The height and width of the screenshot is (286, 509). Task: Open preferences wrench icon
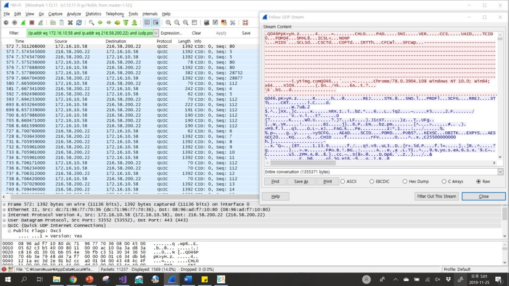pyautogui.click(x=232, y=23)
